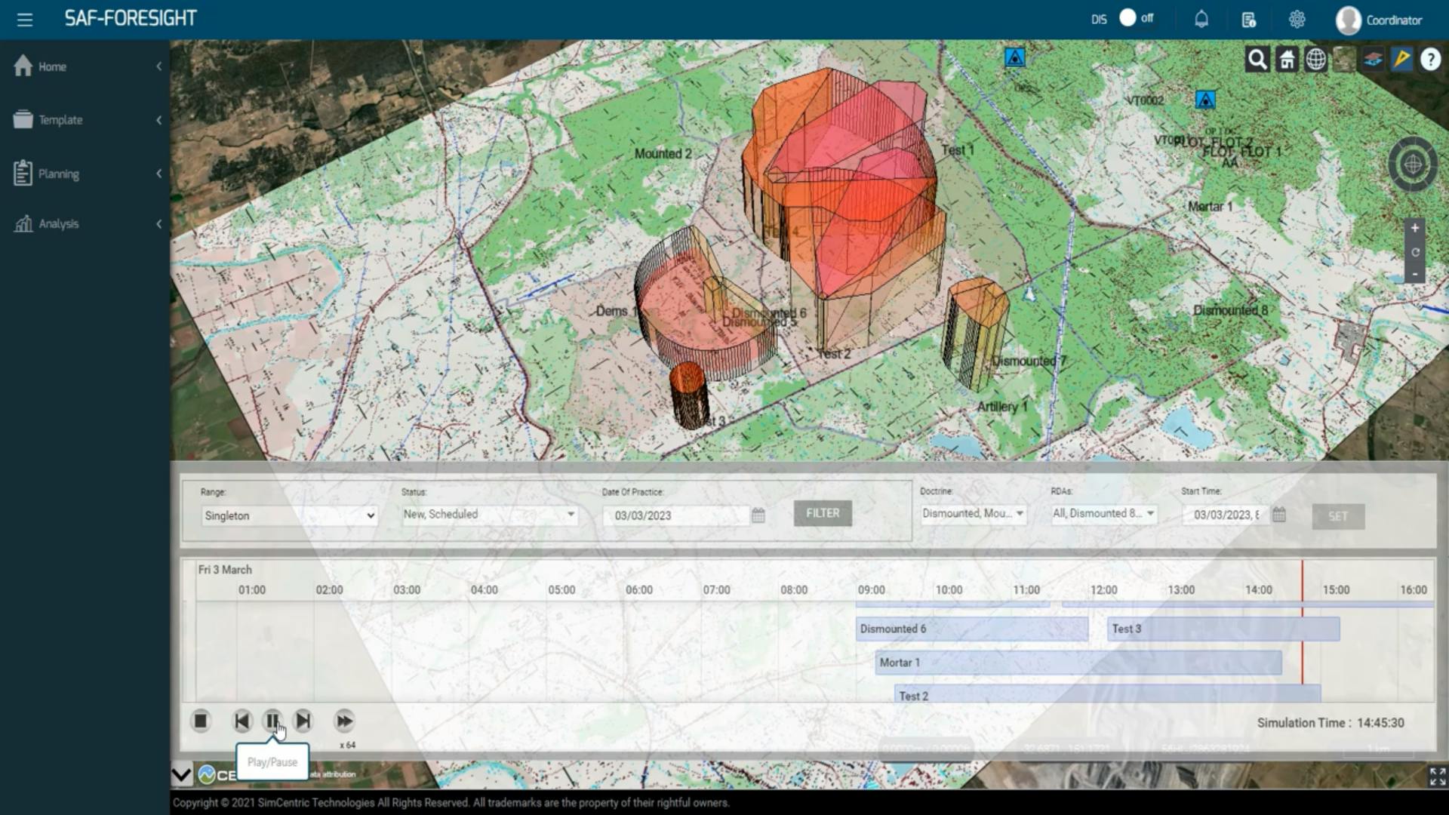The height and width of the screenshot is (815, 1449).
Task: Open the Doctrine dropdown
Action: (973, 514)
